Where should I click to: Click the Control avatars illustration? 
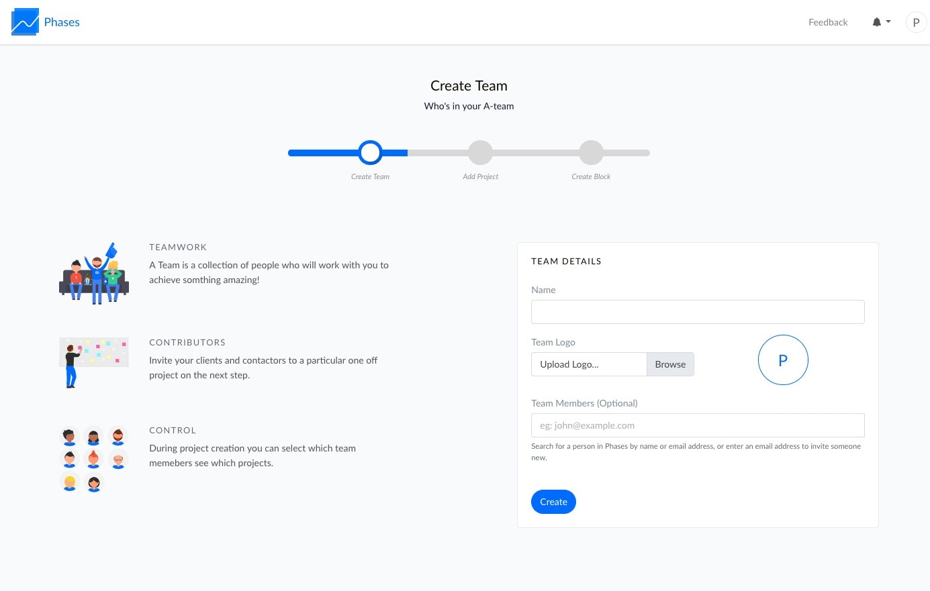pos(94,460)
